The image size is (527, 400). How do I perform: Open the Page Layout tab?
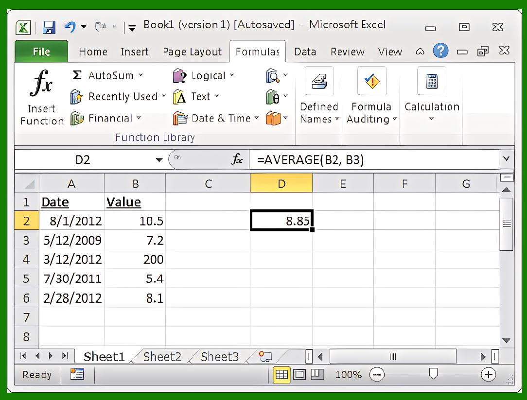[x=192, y=52]
